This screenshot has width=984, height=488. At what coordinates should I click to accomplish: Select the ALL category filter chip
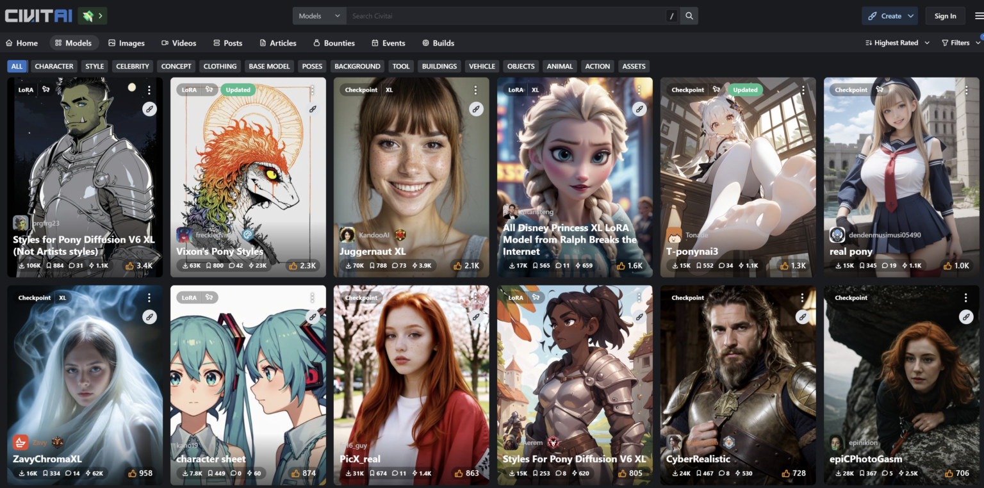pos(17,66)
